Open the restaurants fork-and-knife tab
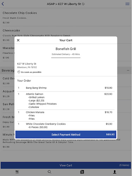 17,172
